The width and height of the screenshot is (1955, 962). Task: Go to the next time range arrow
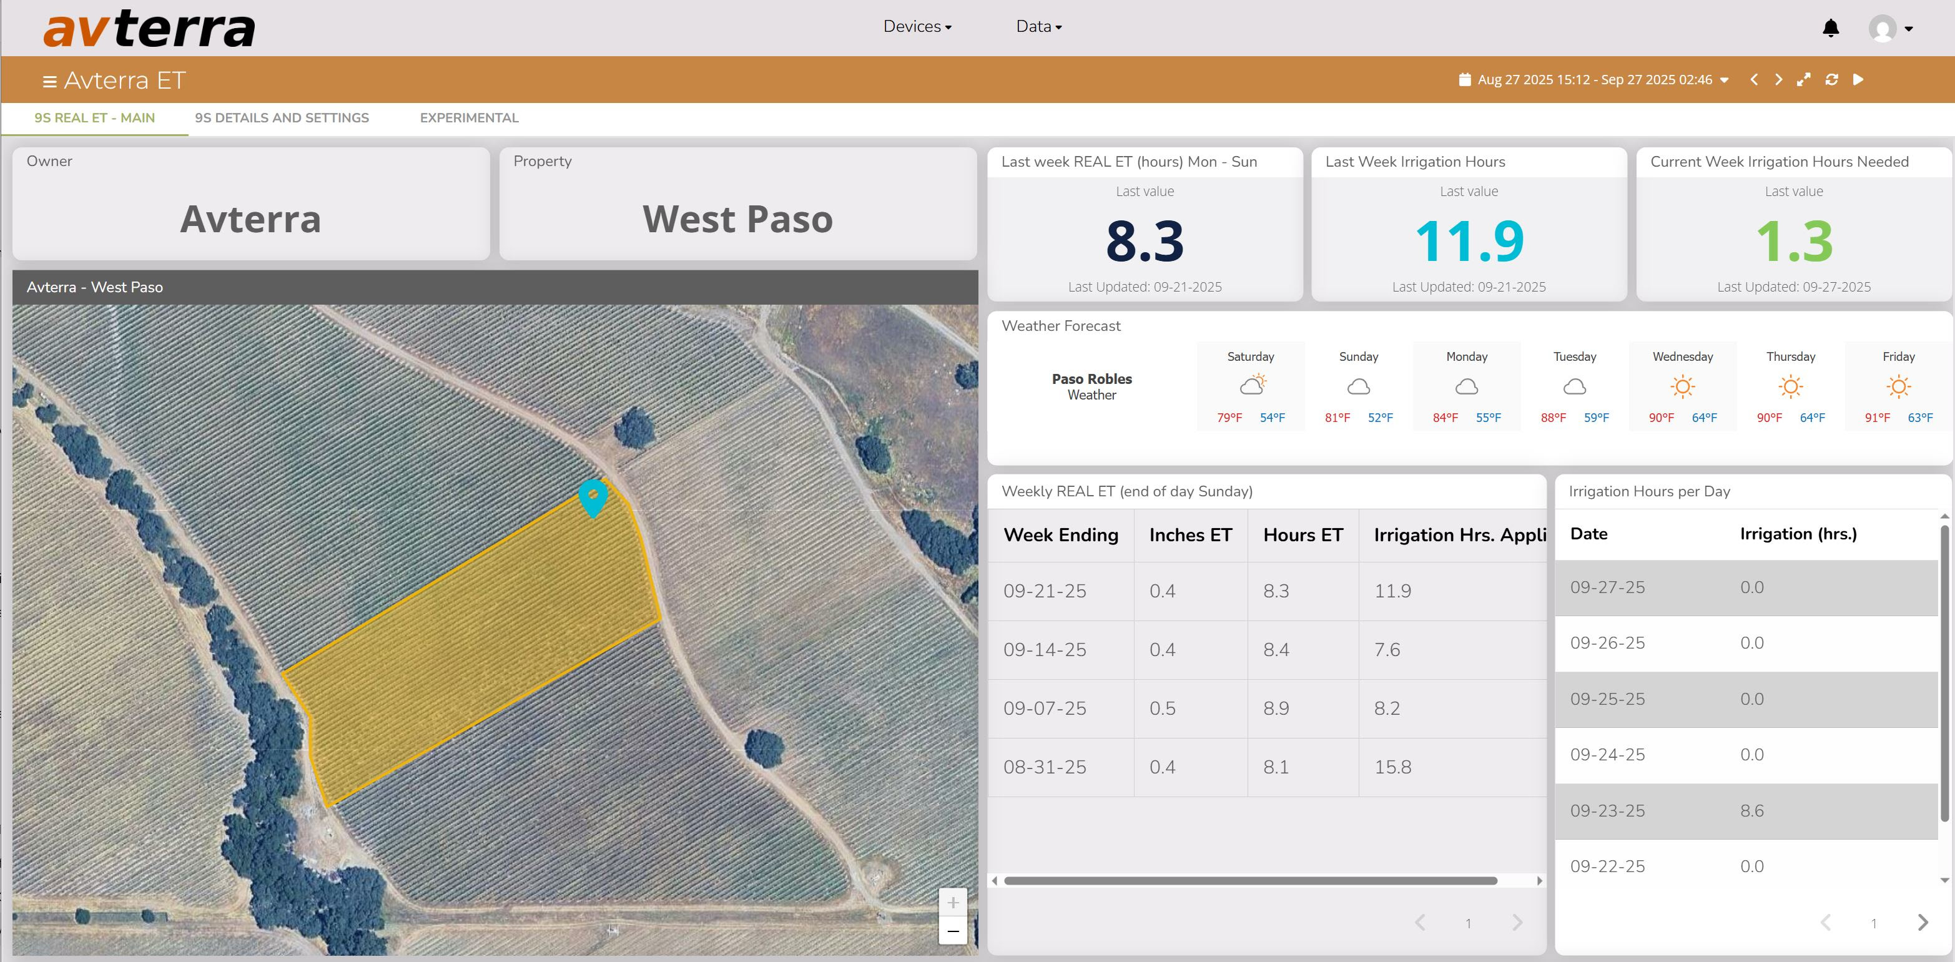point(1778,80)
